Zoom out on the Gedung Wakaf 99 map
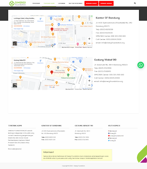Screen dimensions: 147x169 pyautogui.click(x=89, y=85)
